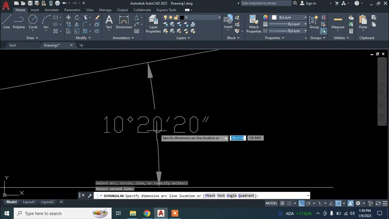This screenshot has width=389, height=219.
Task: Click the Save icon in quick access toolbar
Action: click(x=30, y=3)
